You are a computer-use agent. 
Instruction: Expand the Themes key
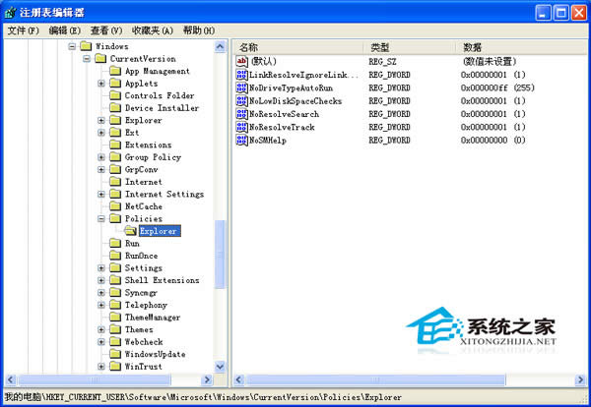pyautogui.click(x=101, y=329)
